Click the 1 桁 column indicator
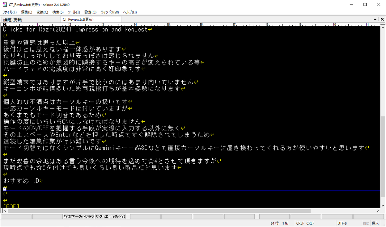Screen dimensions: 386x227 click(285, 223)
